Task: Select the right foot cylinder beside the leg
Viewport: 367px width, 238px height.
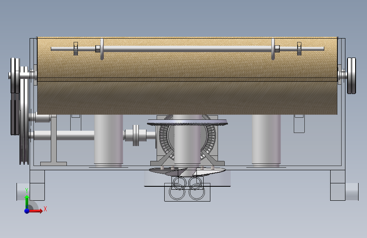Action: pyautogui.click(x=352, y=191)
